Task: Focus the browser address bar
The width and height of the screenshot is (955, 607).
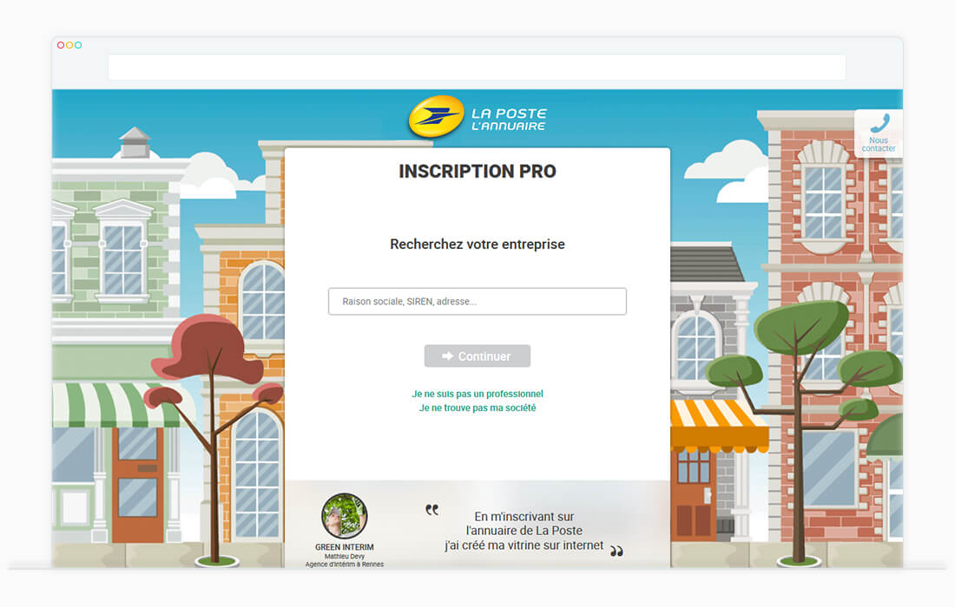Action: (x=477, y=67)
